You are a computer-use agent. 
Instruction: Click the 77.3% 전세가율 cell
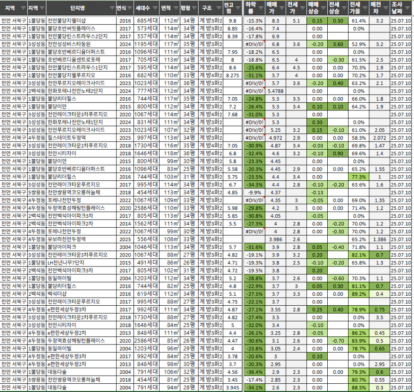point(359,177)
